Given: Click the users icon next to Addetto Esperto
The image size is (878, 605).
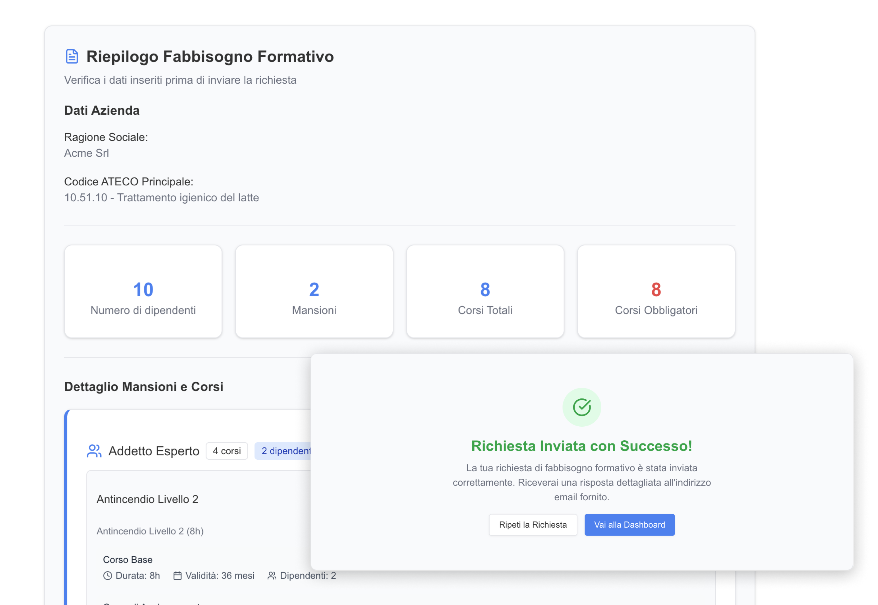Looking at the screenshot, I should (94, 451).
